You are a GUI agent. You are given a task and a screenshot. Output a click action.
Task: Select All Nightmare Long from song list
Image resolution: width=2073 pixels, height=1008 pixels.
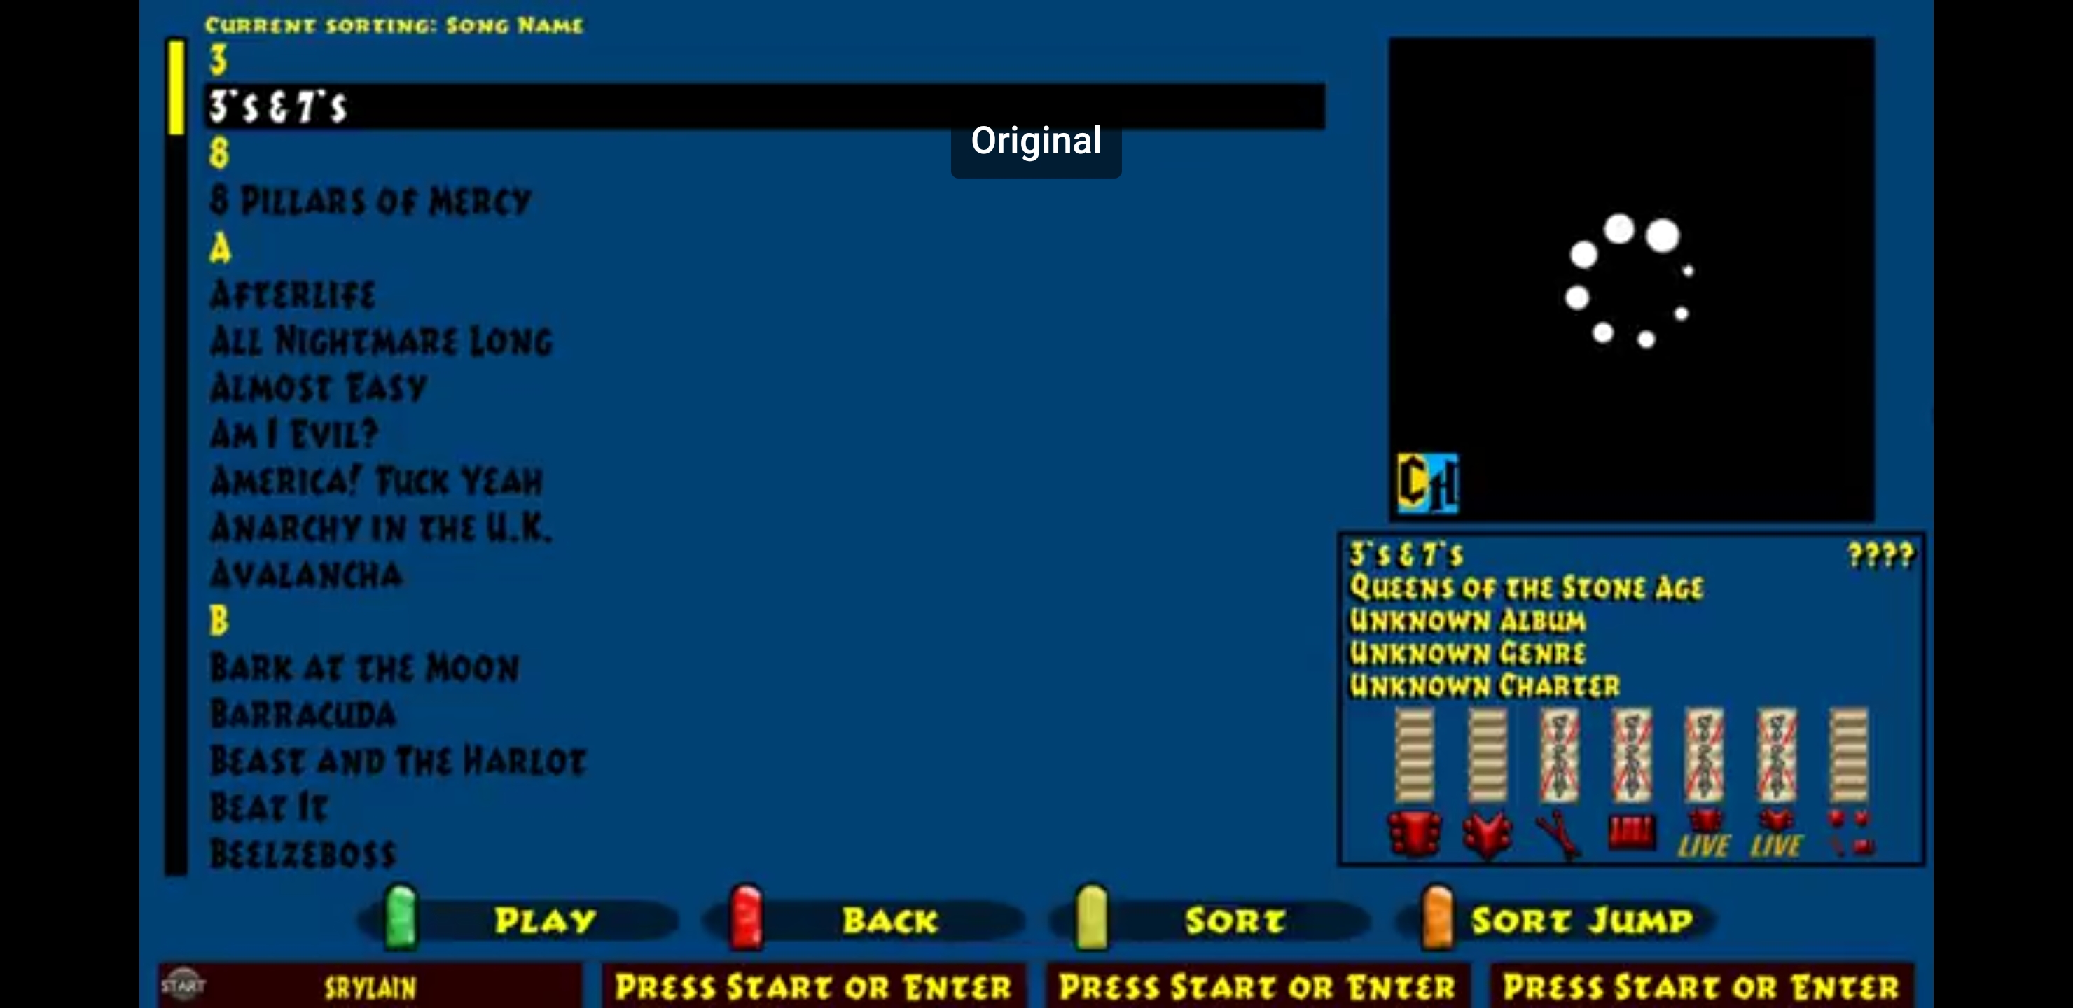[382, 341]
